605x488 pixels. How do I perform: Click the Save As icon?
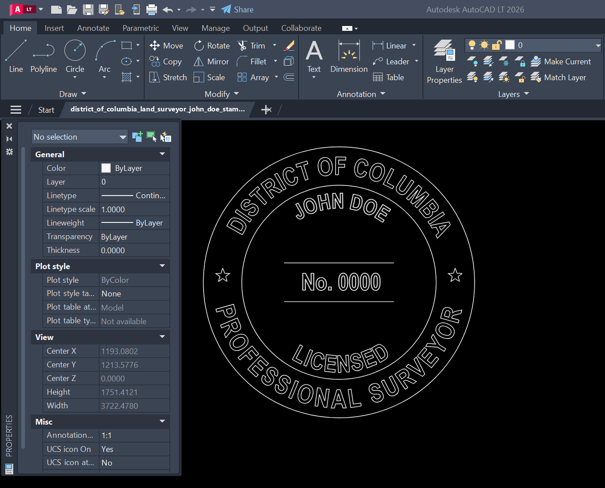coord(104,9)
